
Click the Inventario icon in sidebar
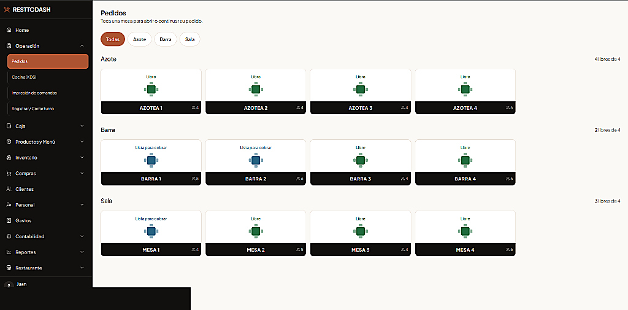click(9, 158)
